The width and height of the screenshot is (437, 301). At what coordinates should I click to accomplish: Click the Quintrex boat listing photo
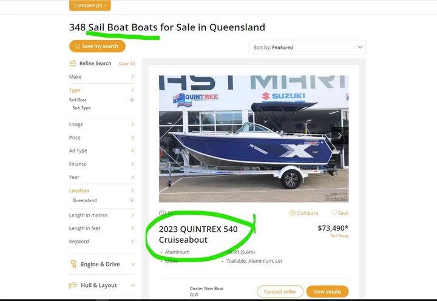pos(253,138)
